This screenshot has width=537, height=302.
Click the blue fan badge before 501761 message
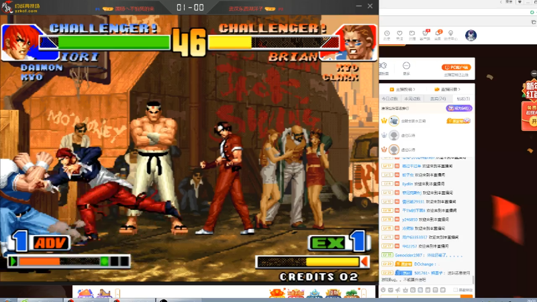403,273
